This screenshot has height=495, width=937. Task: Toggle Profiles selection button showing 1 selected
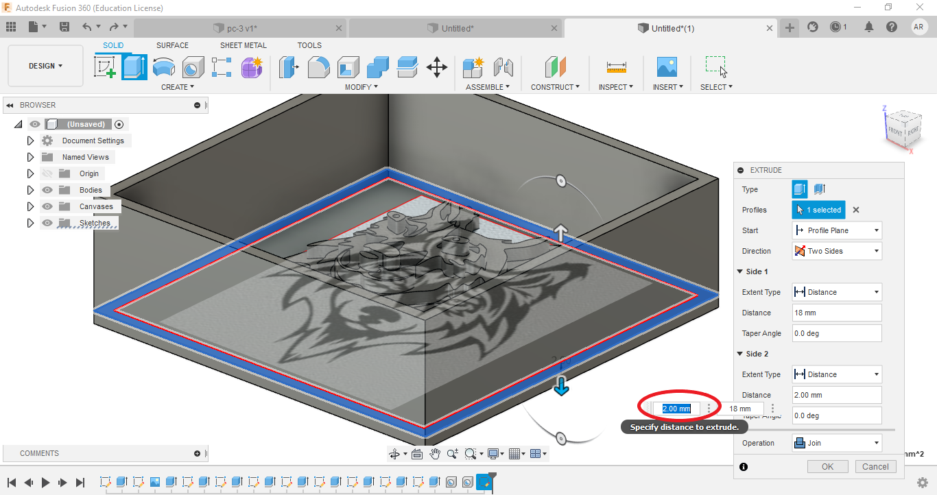[818, 210]
